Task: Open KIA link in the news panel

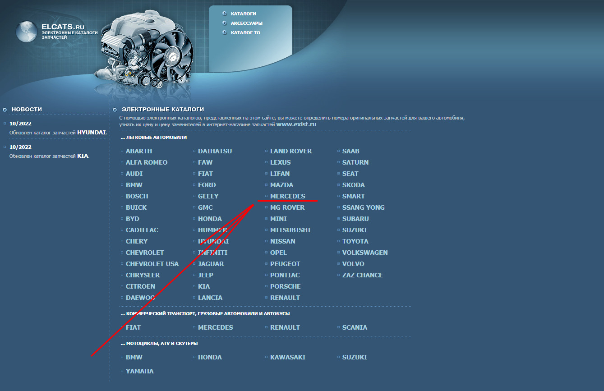Action: point(83,156)
